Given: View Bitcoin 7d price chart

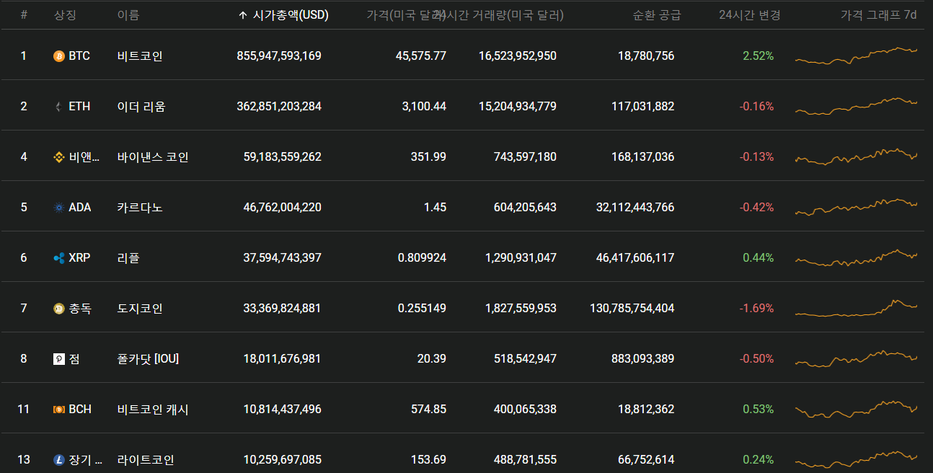Looking at the screenshot, I should pos(856,56).
